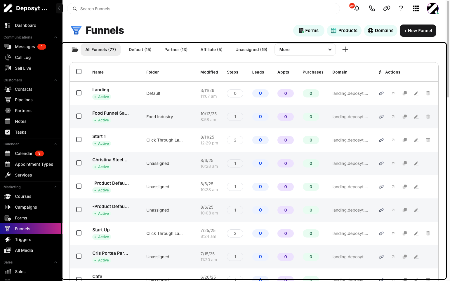Image resolution: width=450 pixels, height=281 pixels.
Task: Check the Food Funnel Sa... row checkbox
Action: (x=79, y=116)
